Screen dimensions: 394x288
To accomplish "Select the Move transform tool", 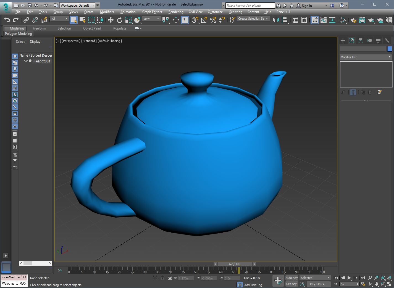I will click(x=111, y=20).
